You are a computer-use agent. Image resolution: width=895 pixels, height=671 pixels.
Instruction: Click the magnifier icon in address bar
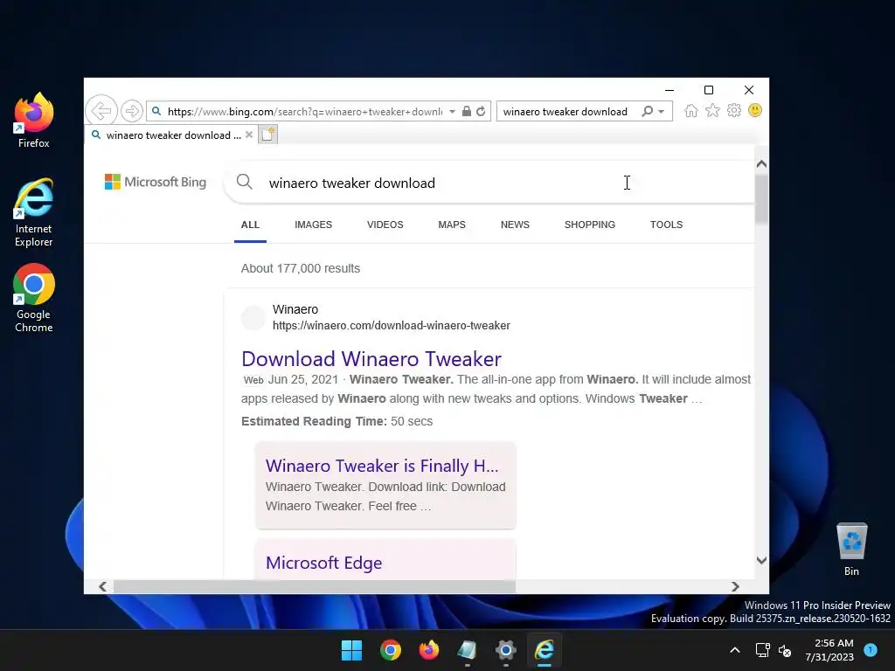(x=156, y=111)
